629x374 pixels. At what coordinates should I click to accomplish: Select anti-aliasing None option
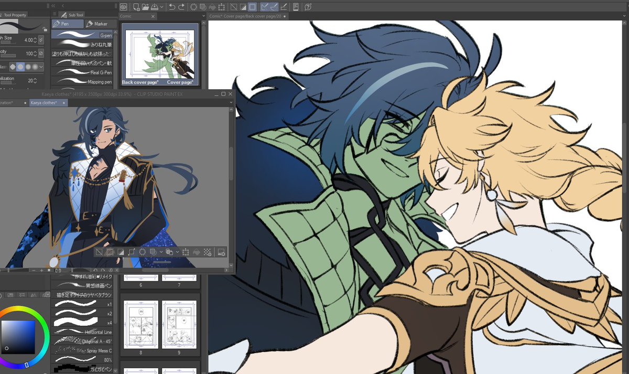[x=12, y=67]
